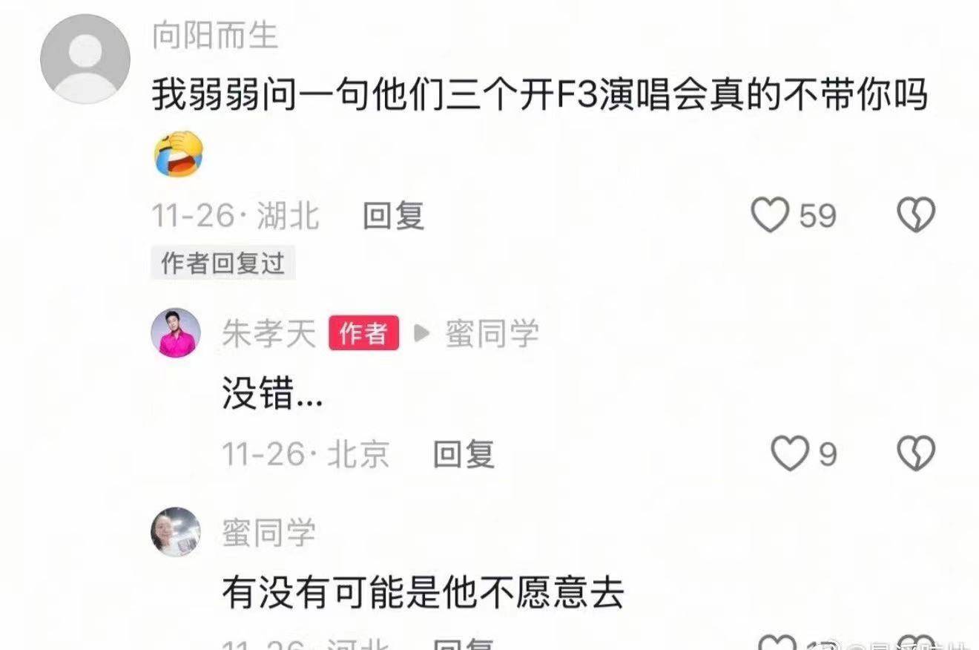This screenshot has width=979, height=650.
Task: Like 向阳而生's comment with 59 likes
Action: click(x=771, y=216)
